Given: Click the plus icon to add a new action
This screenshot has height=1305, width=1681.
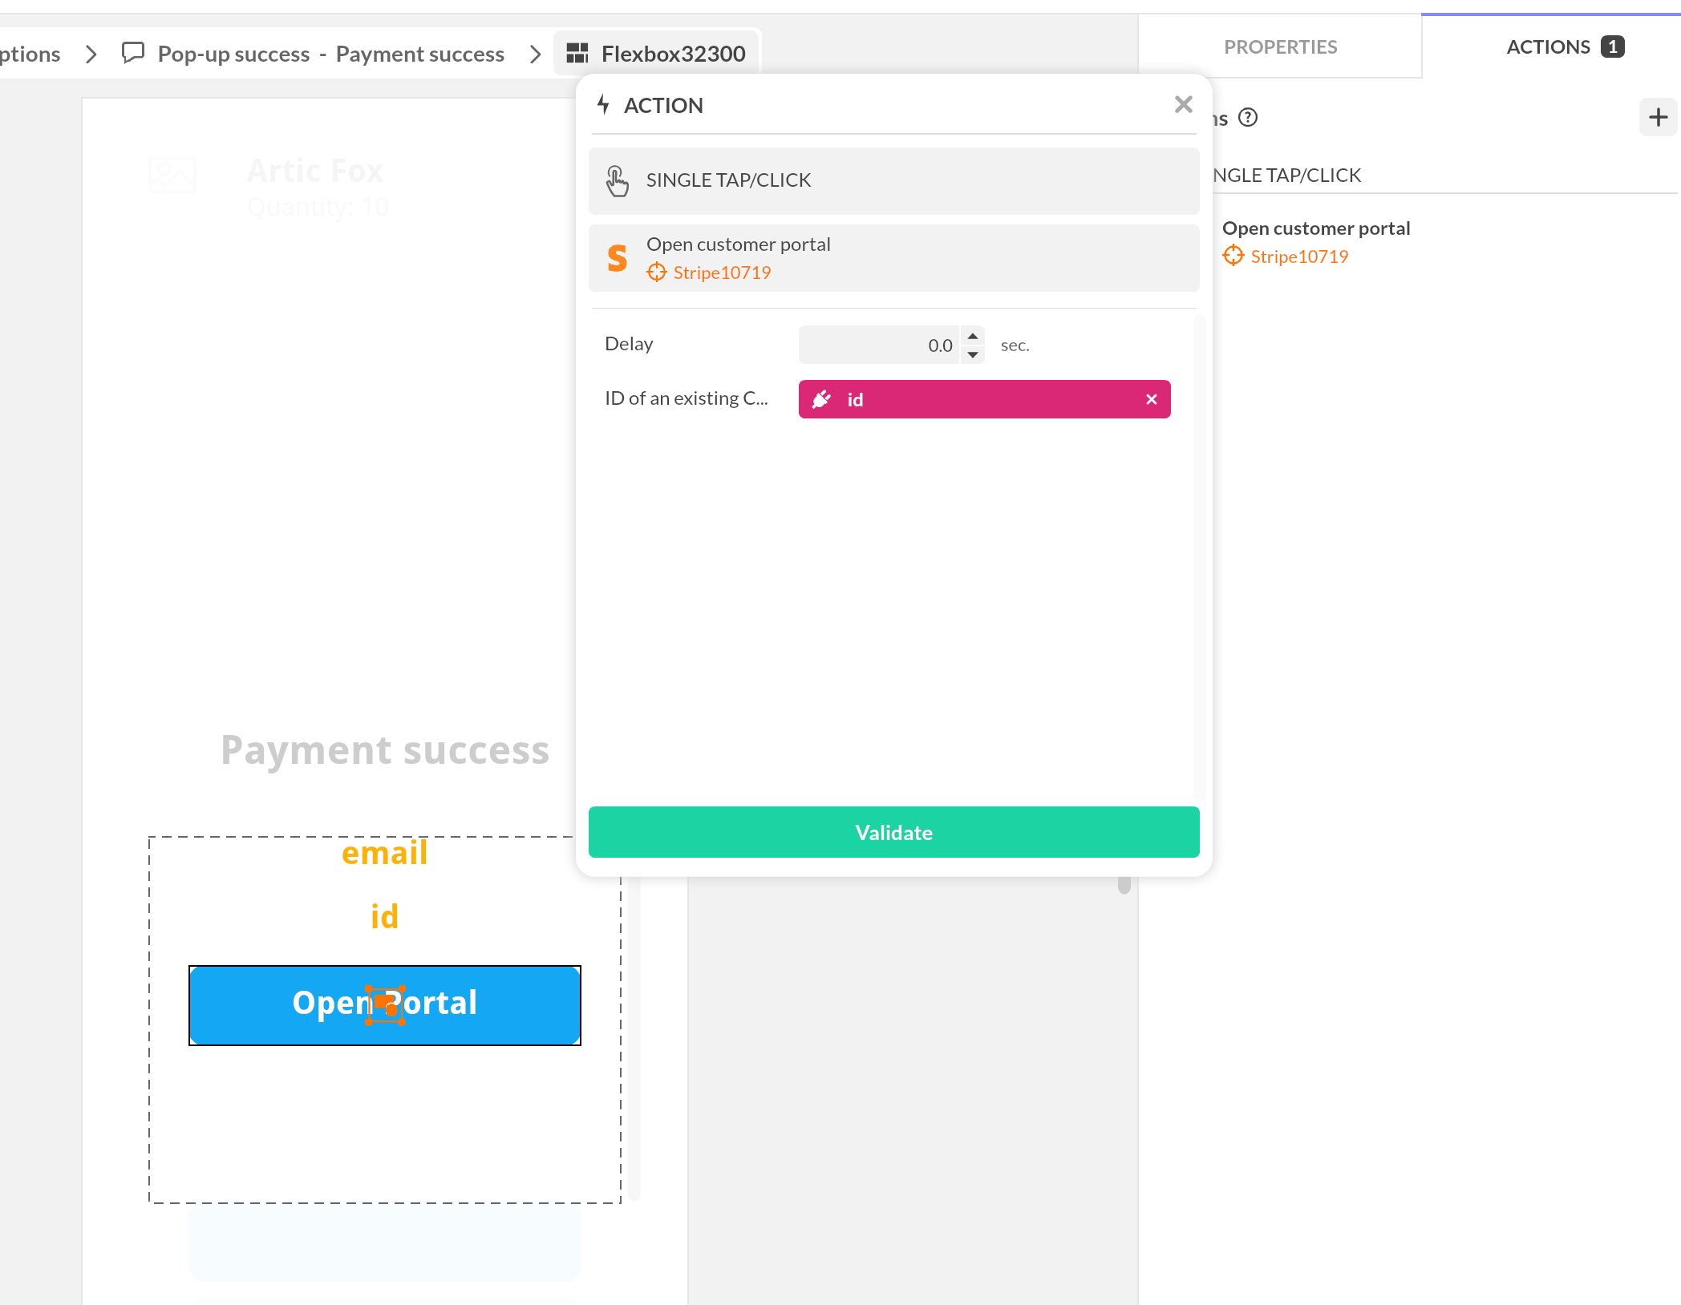Looking at the screenshot, I should click(1657, 117).
